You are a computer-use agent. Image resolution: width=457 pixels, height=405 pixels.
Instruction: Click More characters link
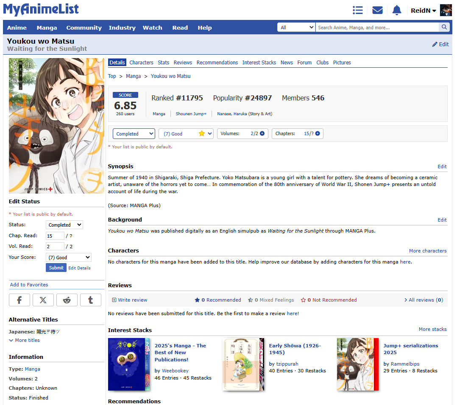click(428, 251)
